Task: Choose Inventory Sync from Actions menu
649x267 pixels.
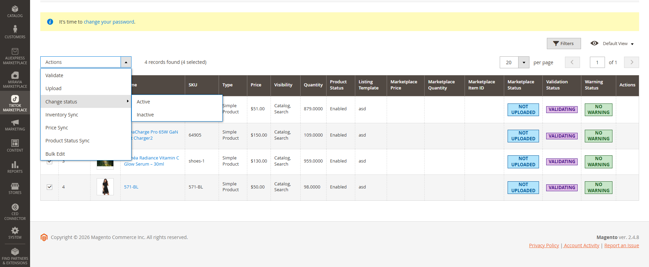Action: tap(62, 115)
